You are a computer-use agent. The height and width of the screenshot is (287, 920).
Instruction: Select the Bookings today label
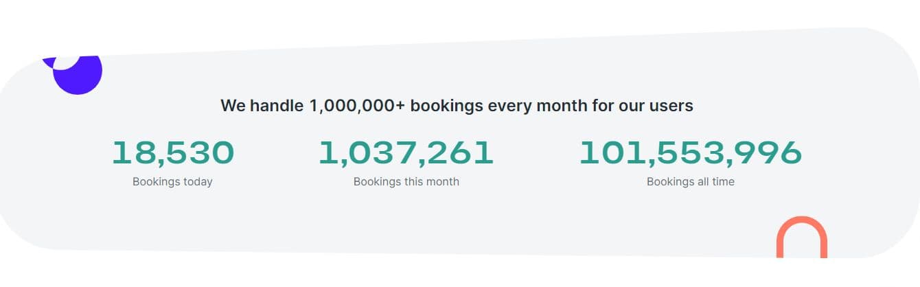click(172, 182)
